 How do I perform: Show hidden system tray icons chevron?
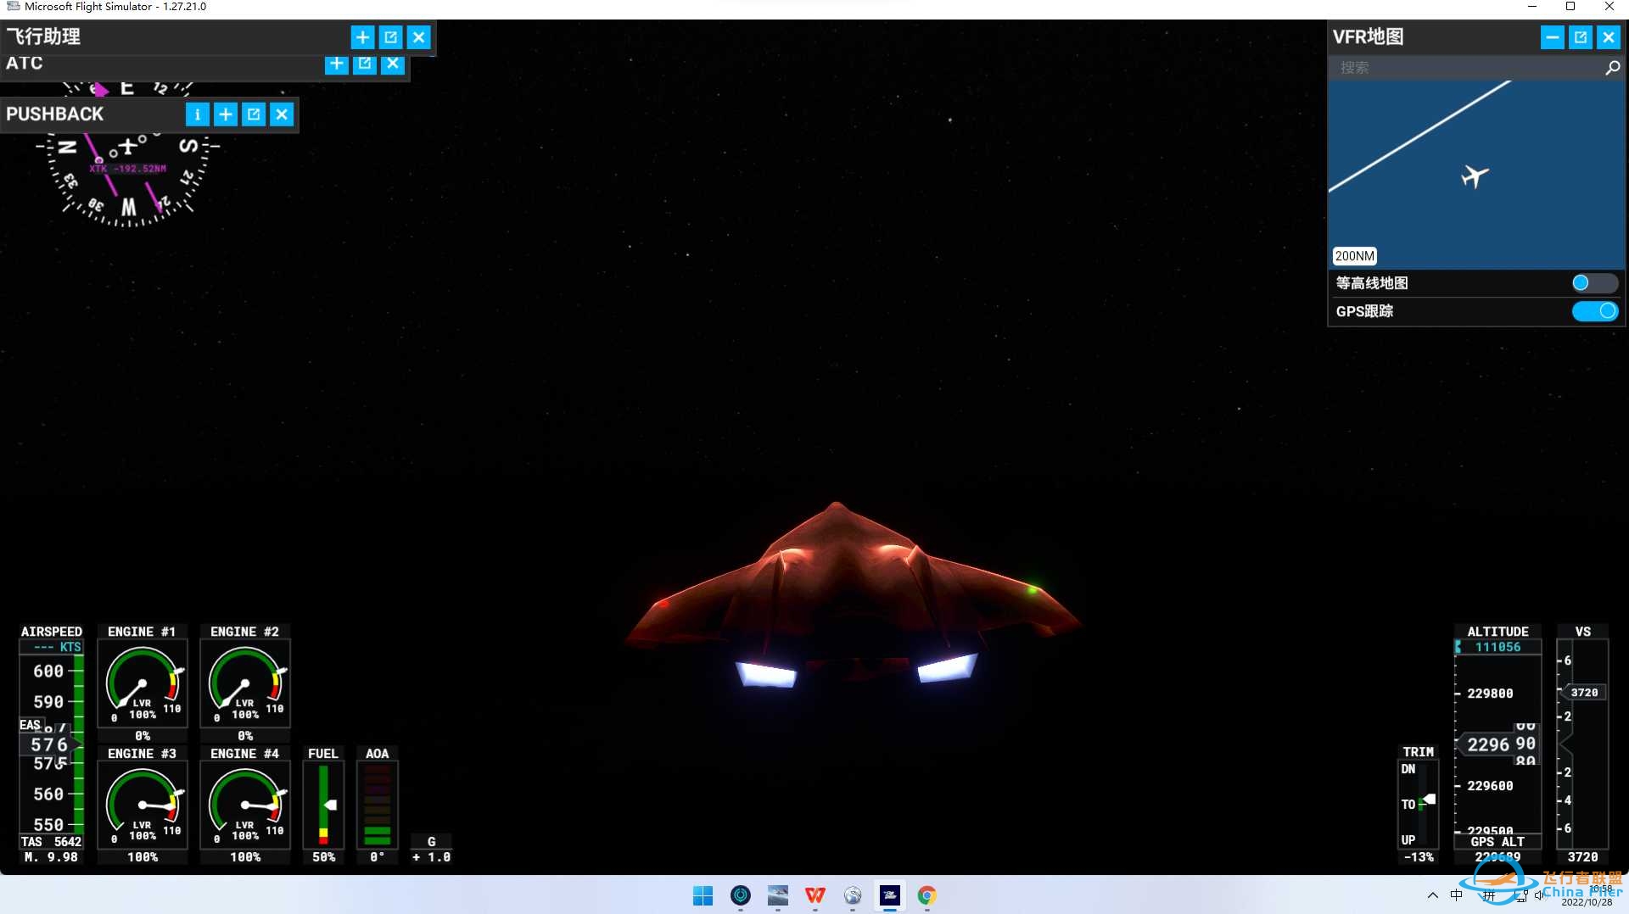pos(1433,895)
